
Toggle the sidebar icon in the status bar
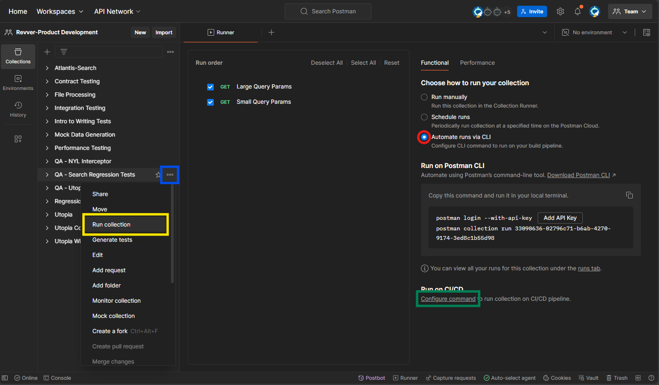tap(5, 378)
